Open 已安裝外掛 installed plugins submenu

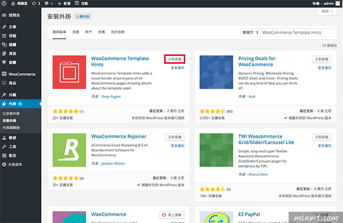[x=11, y=114]
